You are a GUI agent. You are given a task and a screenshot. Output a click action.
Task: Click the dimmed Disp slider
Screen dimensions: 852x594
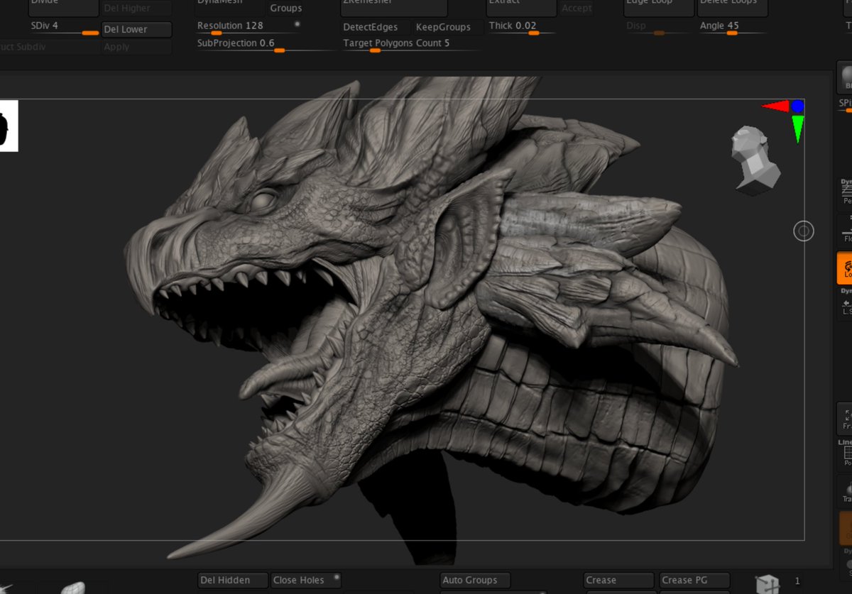coord(659,28)
